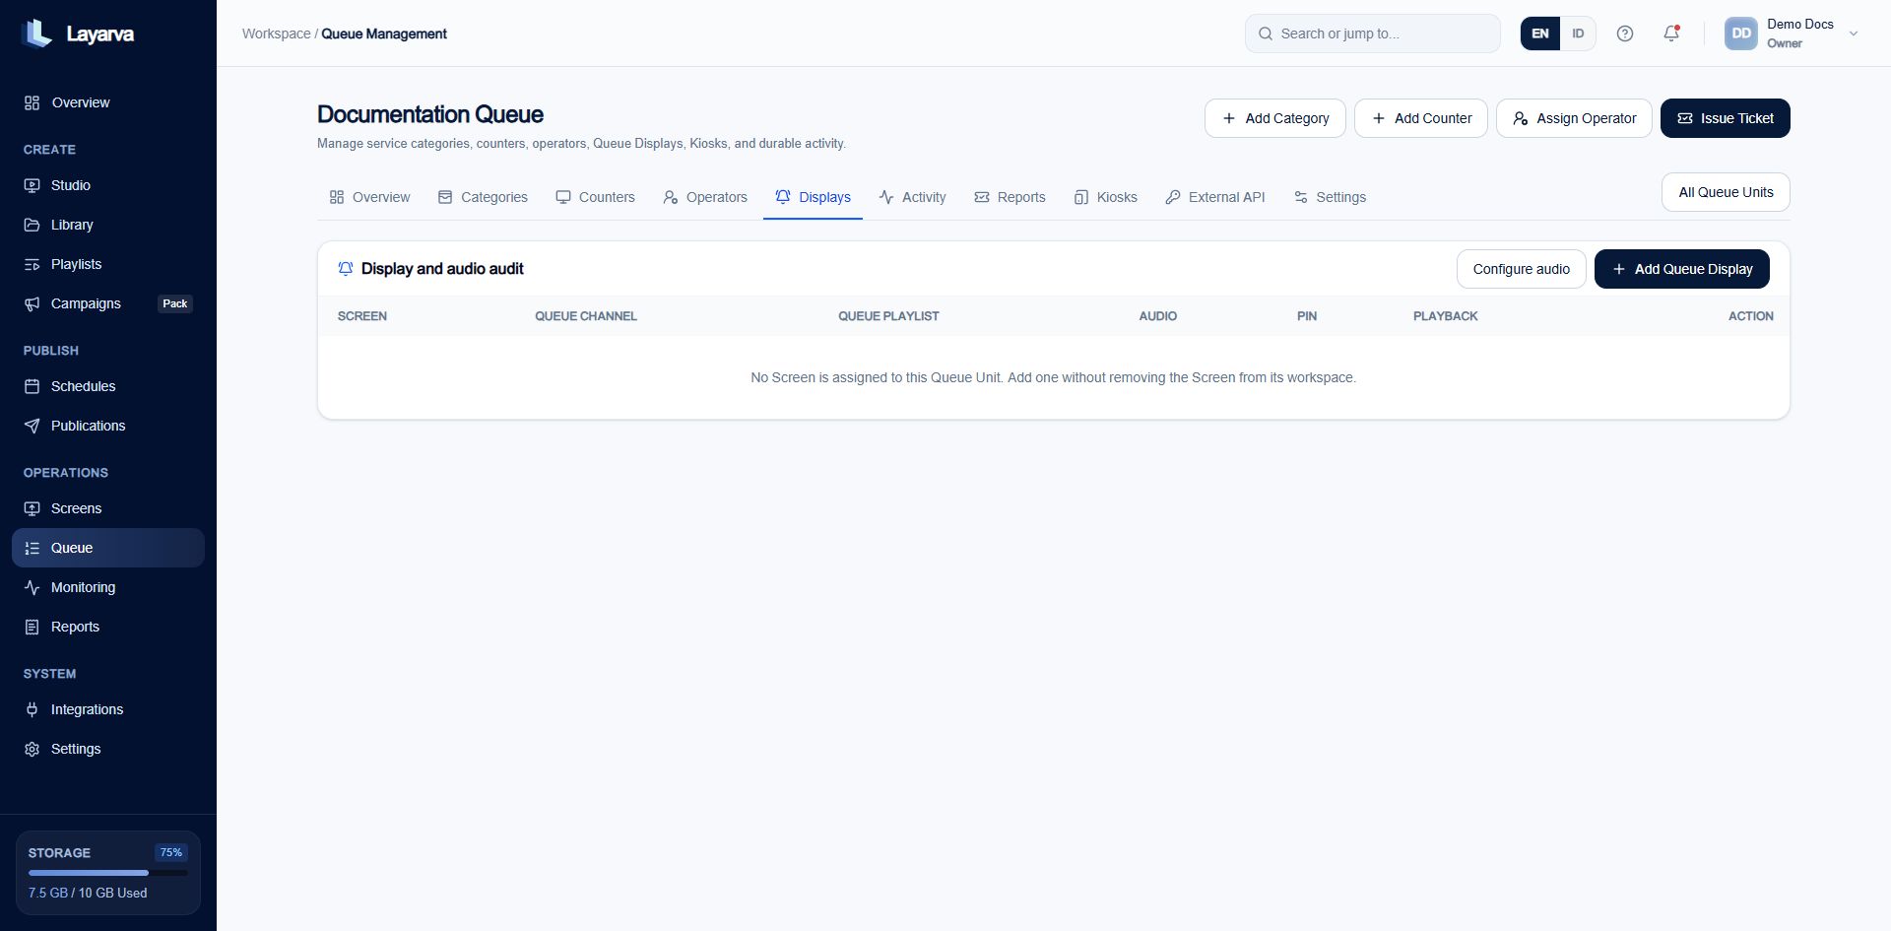Click the No Screen is assigned message
This screenshot has height=931, width=1891.
(x=1053, y=377)
